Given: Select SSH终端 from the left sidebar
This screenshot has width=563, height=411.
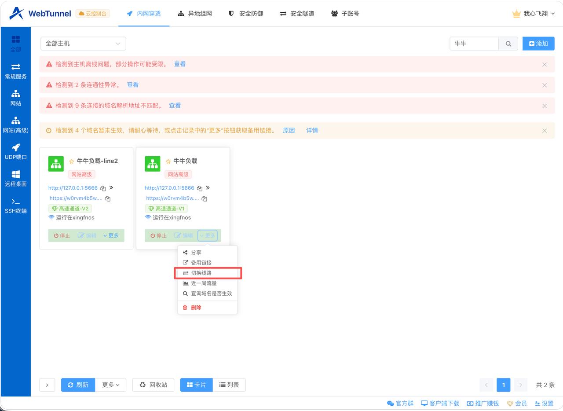Looking at the screenshot, I should (x=15, y=205).
